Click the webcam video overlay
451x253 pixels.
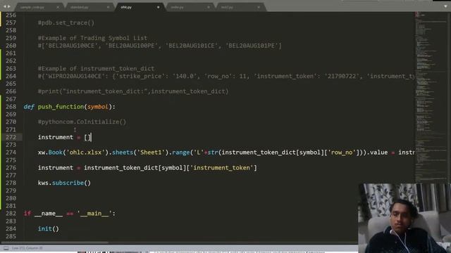tap(404, 218)
